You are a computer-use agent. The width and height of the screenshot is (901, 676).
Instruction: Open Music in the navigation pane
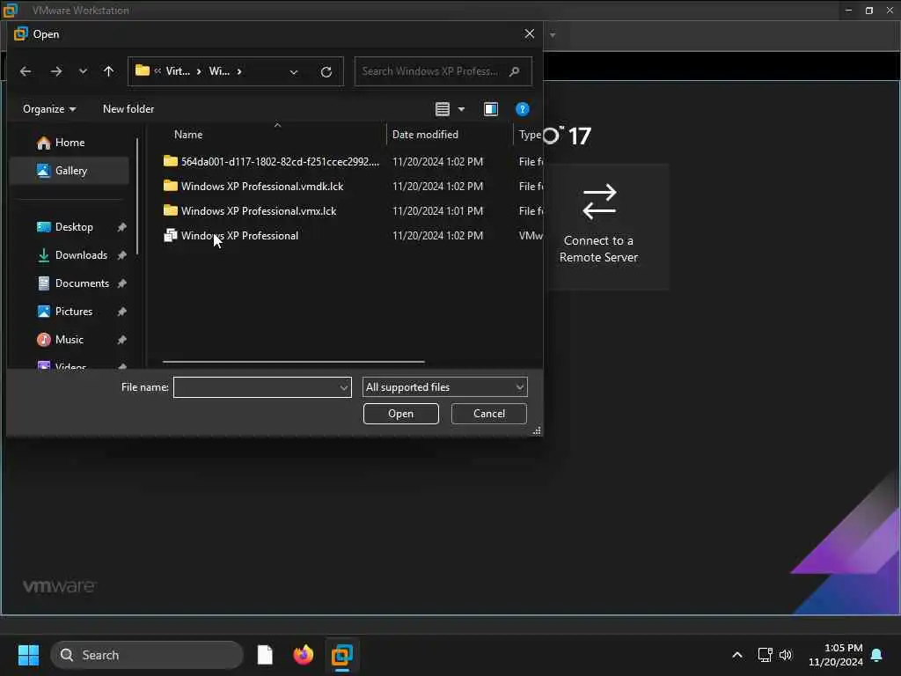point(69,340)
